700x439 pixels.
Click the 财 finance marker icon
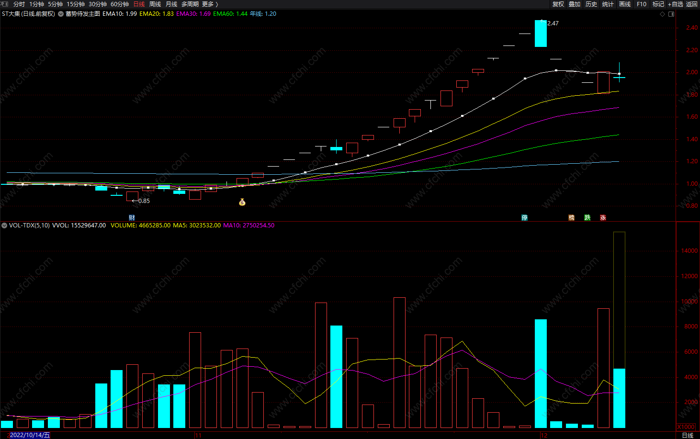[132, 218]
